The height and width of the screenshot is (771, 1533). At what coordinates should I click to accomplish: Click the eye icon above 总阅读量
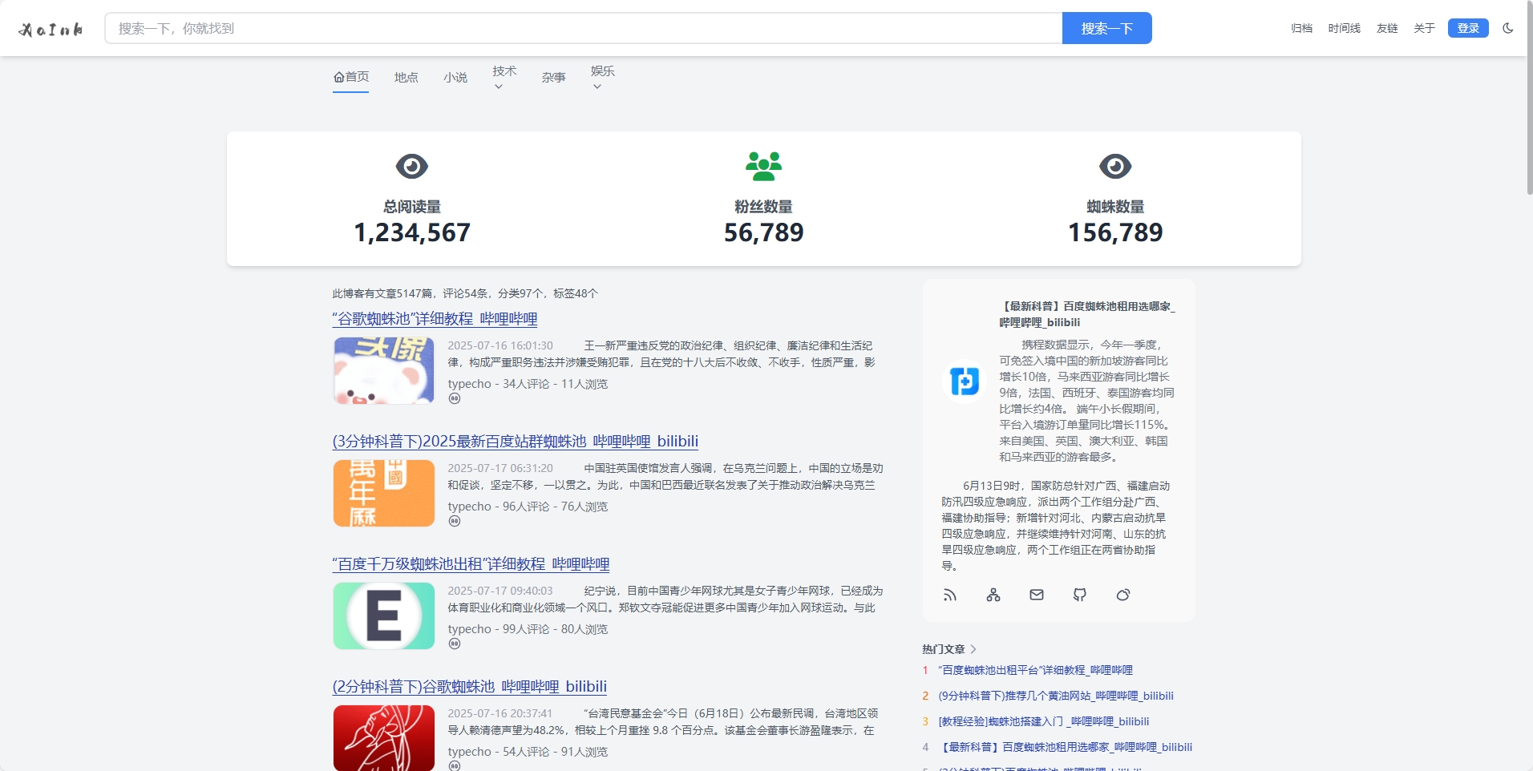pyautogui.click(x=412, y=167)
